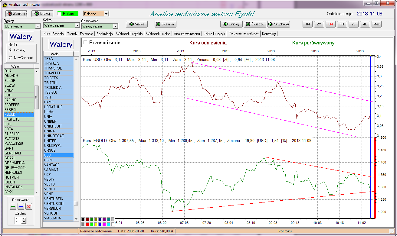397x236 pixels.
Task: Expand the Sektor Walory razem dropdown
Action: click(77, 25)
